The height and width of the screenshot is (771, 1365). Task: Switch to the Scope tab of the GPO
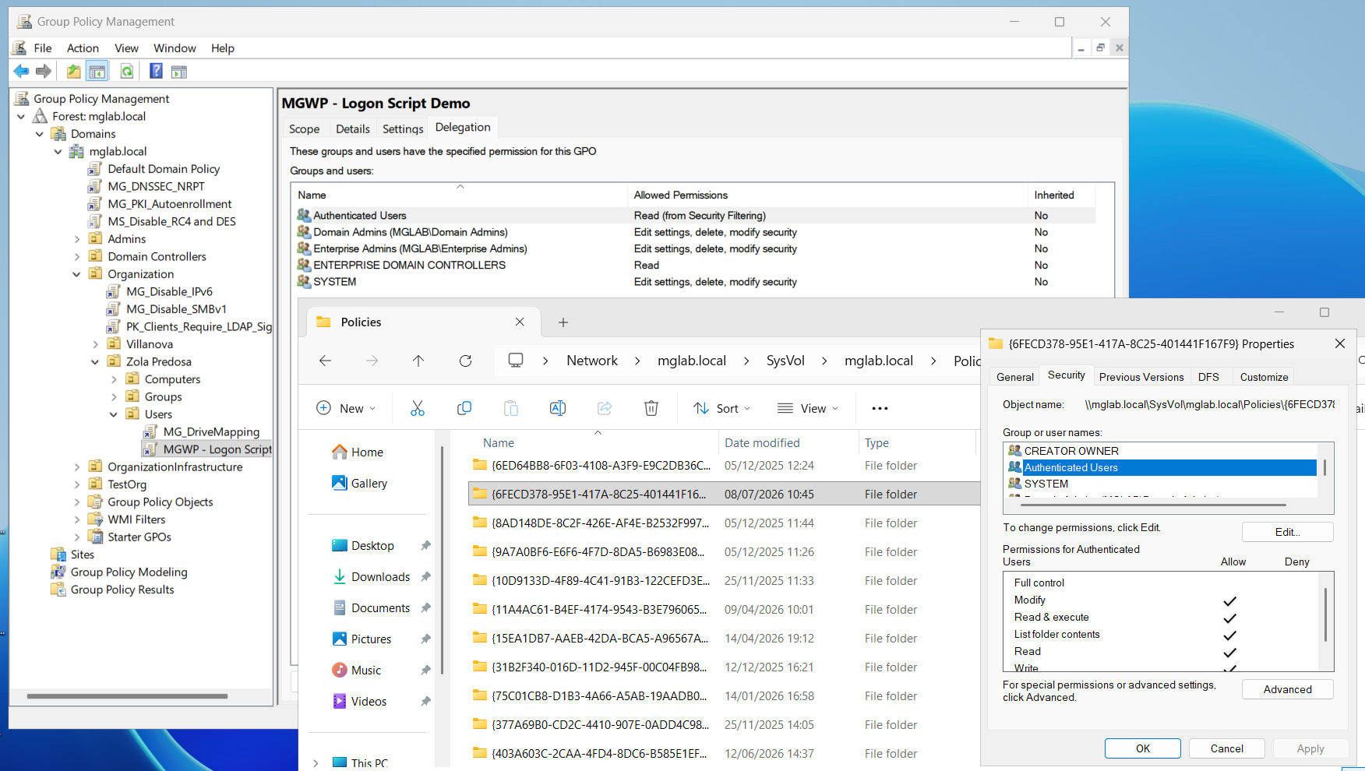click(304, 129)
